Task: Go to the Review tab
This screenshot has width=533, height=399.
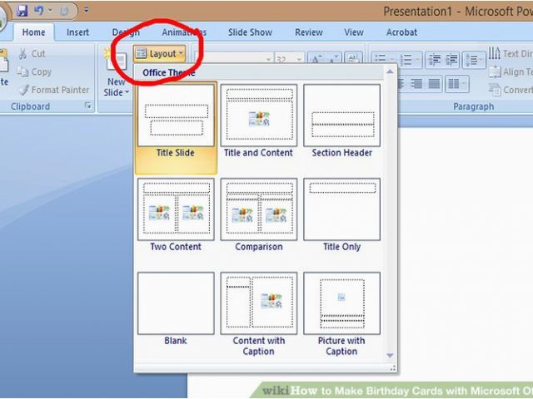Action: pyautogui.click(x=309, y=32)
